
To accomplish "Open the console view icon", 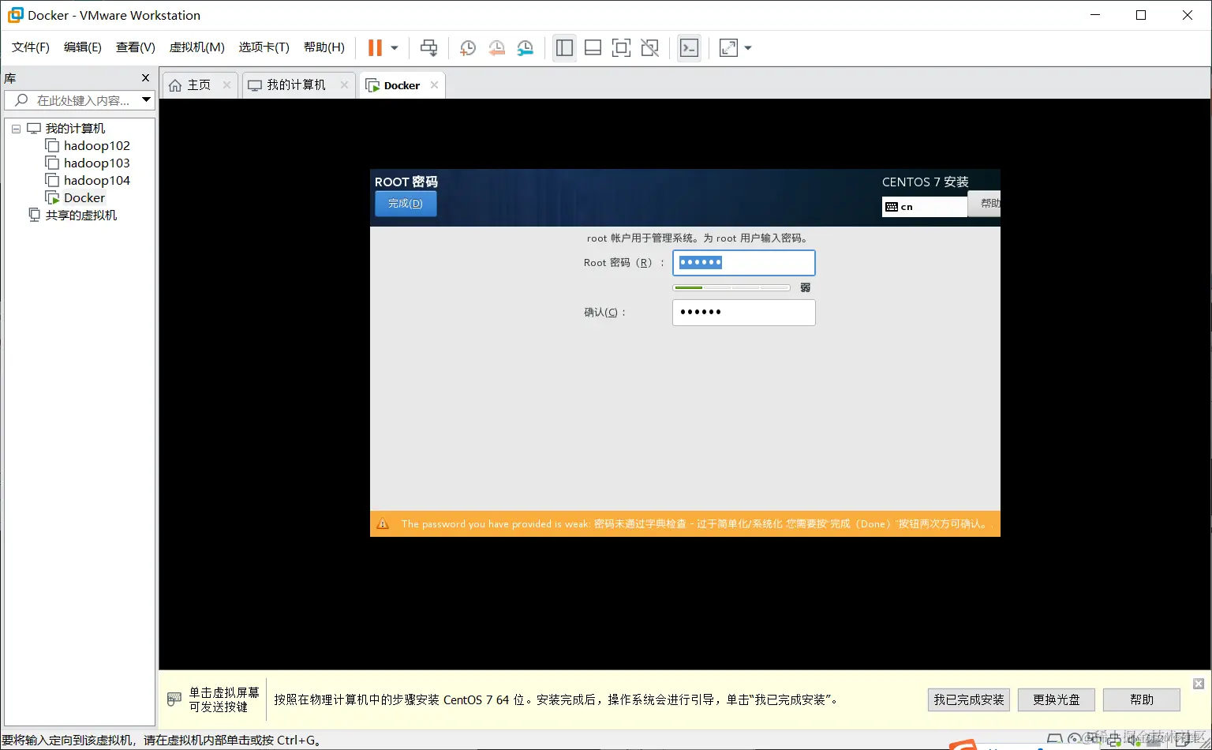I will coord(689,48).
